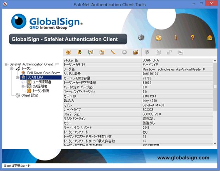The width and height of the screenshot is (220, 171).
Task: Click the serial number value 0x91891241
Action: tap(151, 74)
